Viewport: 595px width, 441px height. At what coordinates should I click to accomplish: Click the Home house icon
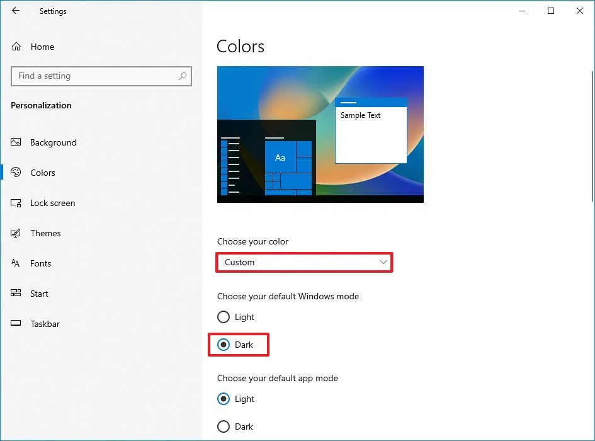[x=15, y=47]
